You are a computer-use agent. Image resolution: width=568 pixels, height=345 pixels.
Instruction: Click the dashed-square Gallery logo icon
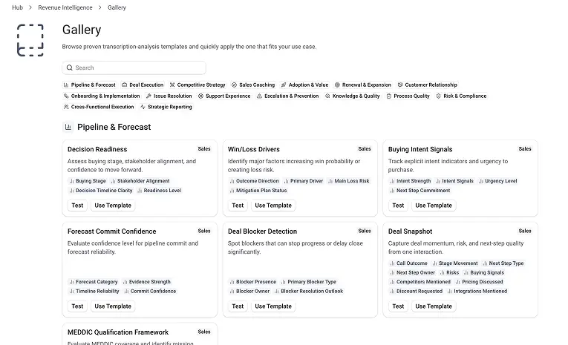(30, 40)
